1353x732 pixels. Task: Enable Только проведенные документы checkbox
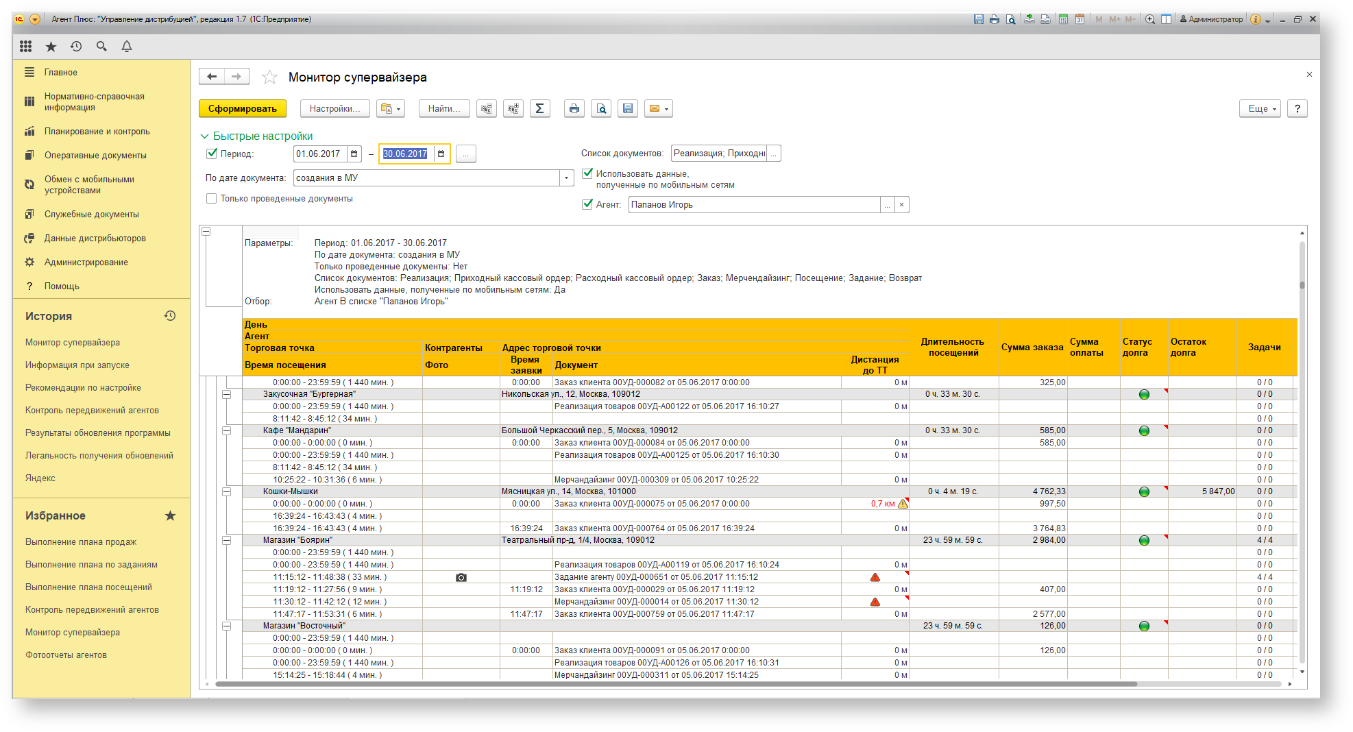[212, 199]
